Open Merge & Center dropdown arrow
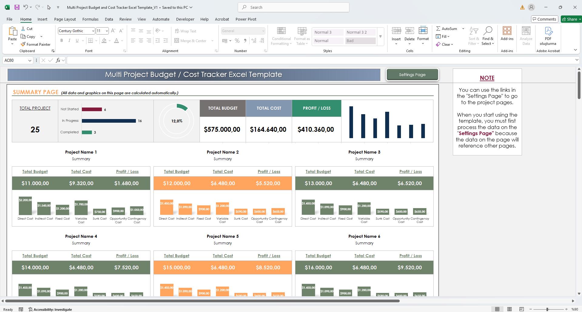The height and width of the screenshot is (312, 582). 212,41
